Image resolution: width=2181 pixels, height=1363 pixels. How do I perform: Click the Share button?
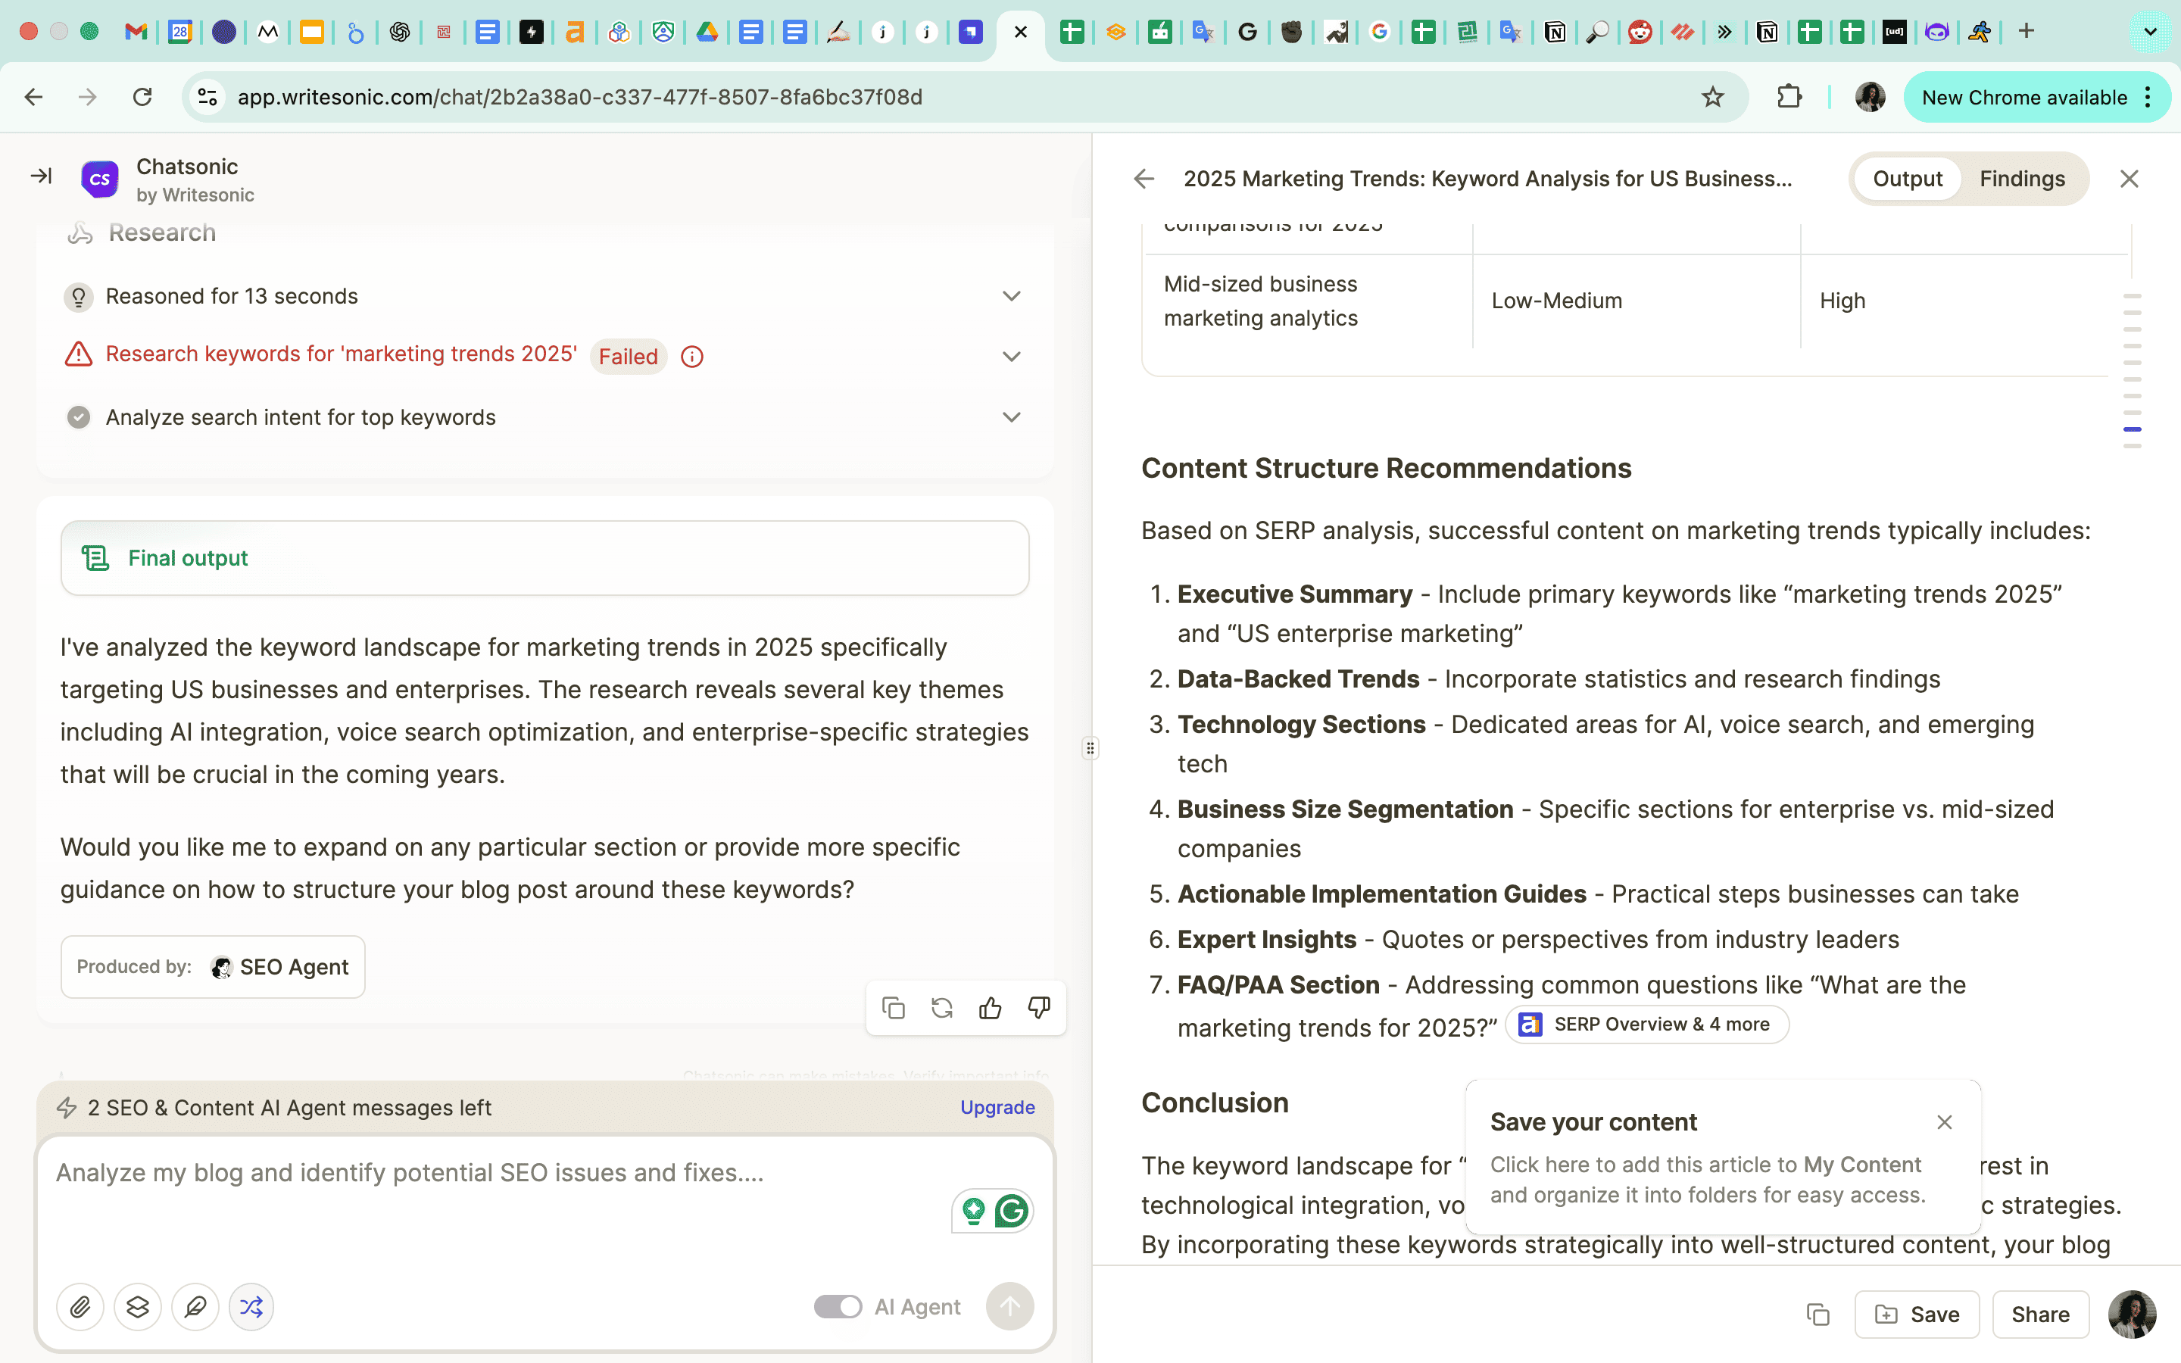[2040, 1315]
